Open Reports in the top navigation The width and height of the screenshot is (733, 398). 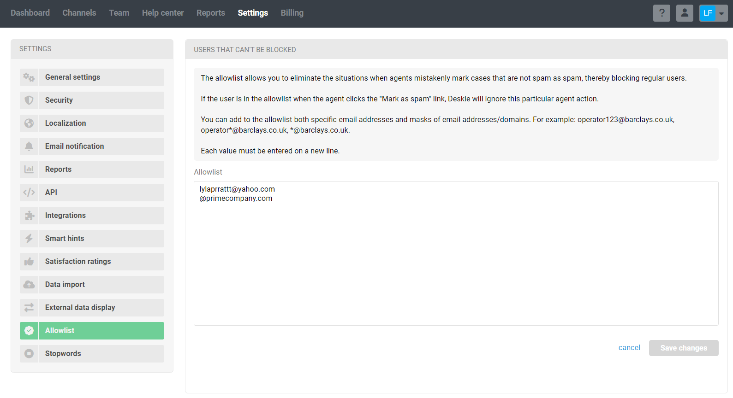tap(211, 13)
